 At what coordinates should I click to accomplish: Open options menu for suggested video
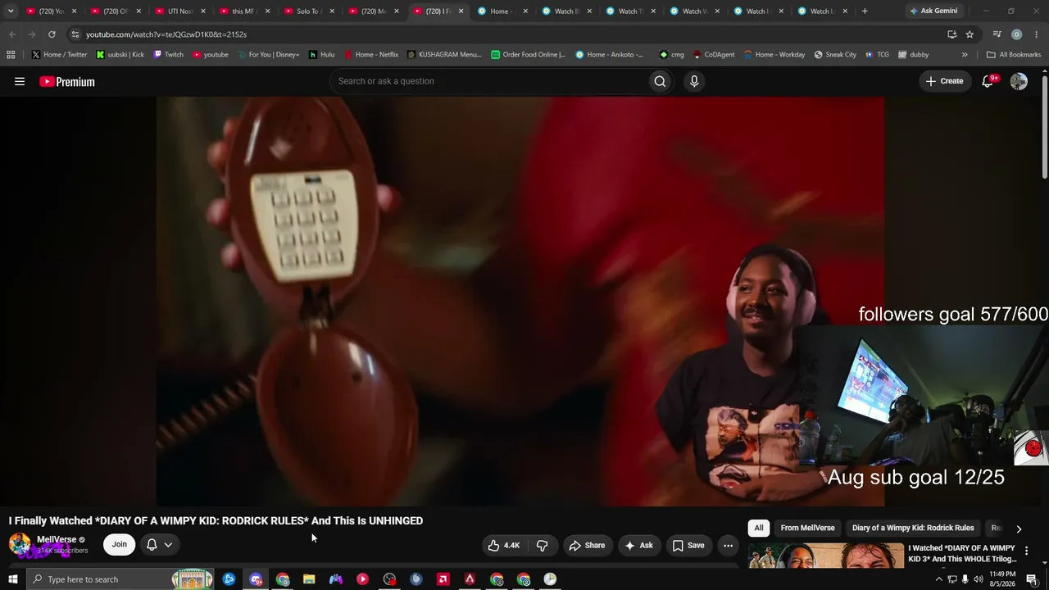coord(1026,551)
